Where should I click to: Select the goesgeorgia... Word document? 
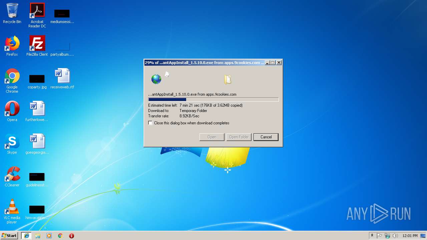click(x=37, y=144)
